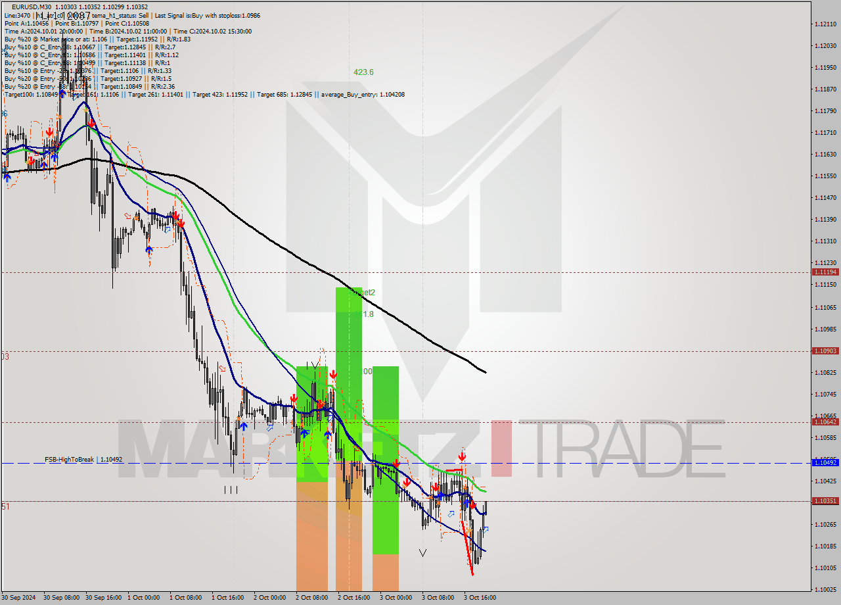
Task: Click the 1.11310 price scale value
Action: click(825, 241)
